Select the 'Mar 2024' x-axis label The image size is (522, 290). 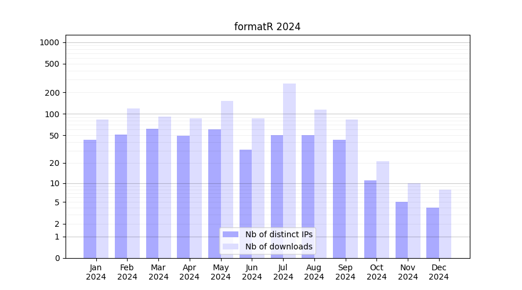click(x=158, y=272)
